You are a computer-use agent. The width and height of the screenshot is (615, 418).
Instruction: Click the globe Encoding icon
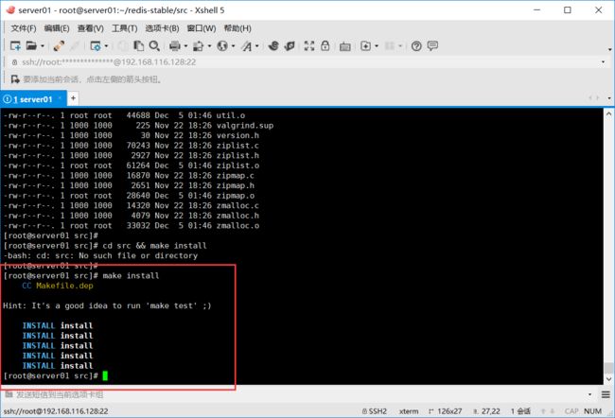click(x=222, y=46)
